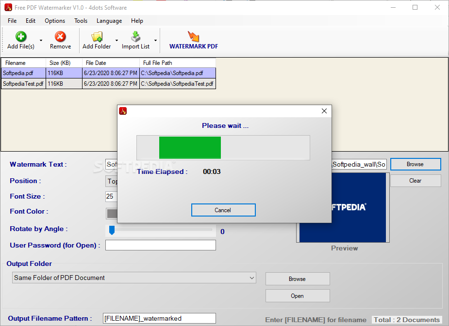Sort by the Filename column header

tap(23, 63)
